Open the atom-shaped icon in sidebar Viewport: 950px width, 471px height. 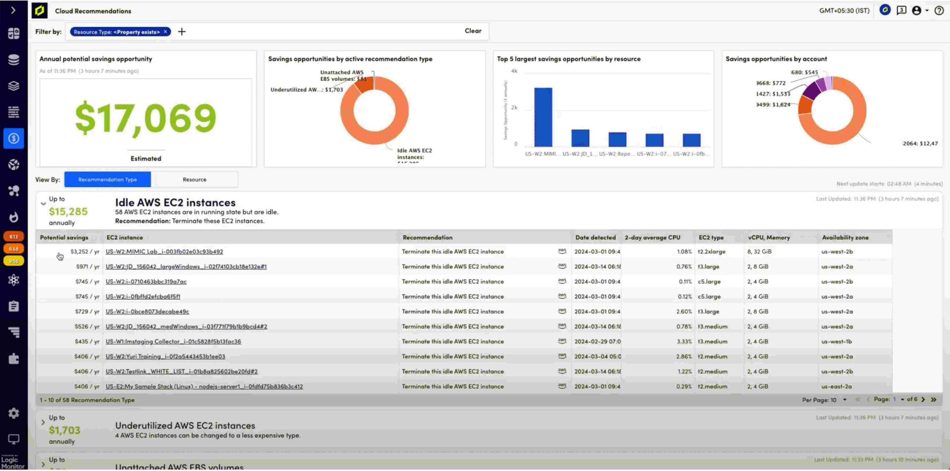coord(14,280)
